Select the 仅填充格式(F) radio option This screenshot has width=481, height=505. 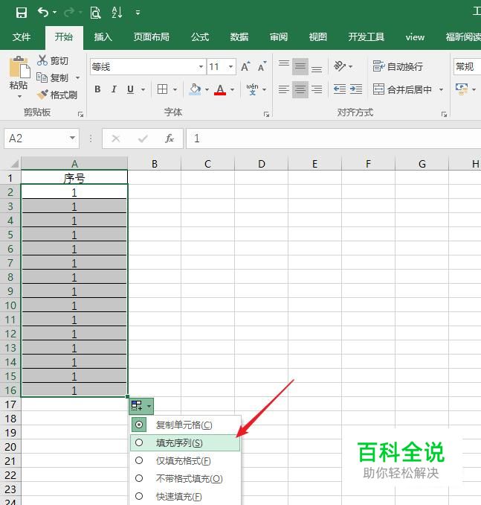pos(139,460)
